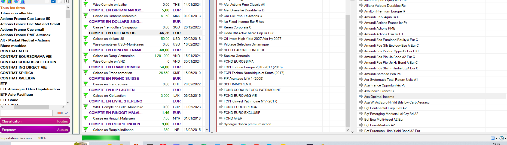
Task: Click the minus icon above the titles list
Action: click(x=60, y=1)
